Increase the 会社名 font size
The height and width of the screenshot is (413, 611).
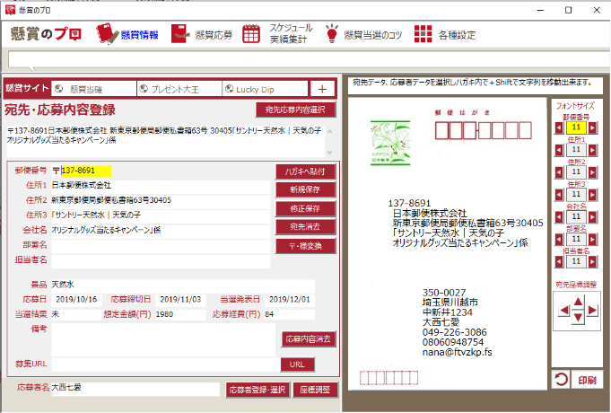(x=592, y=217)
